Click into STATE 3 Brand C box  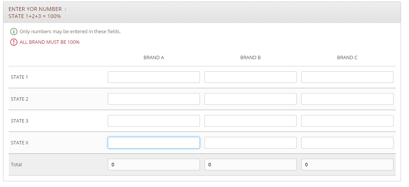pos(347,121)
